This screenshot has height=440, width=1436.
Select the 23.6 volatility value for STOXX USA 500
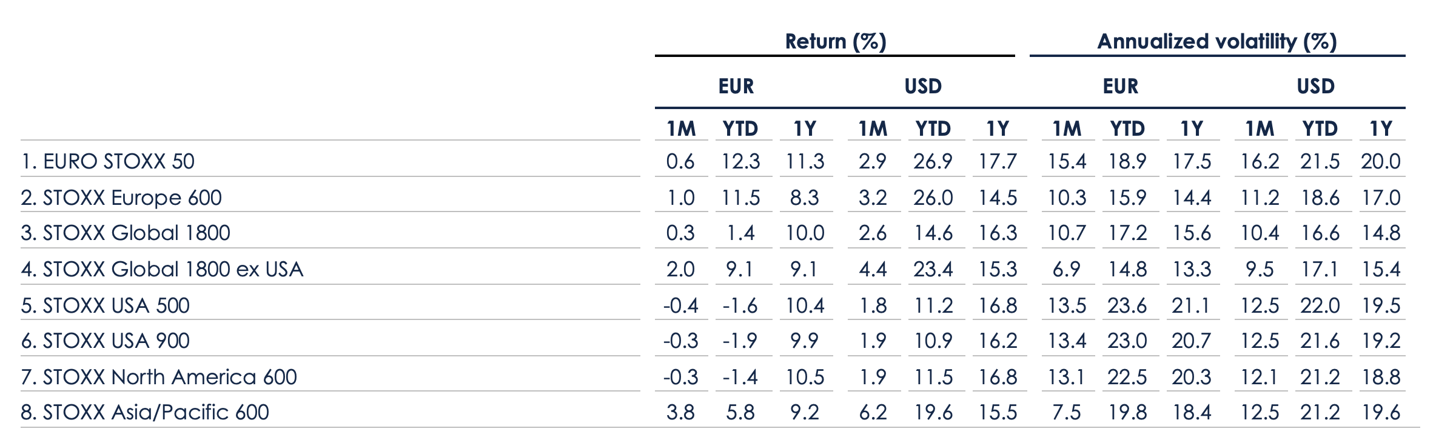[x=1127, y=305]
